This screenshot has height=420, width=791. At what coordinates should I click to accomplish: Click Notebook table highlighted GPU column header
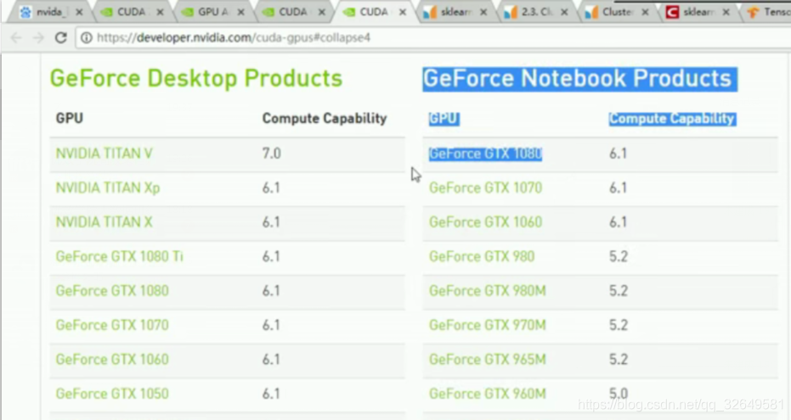pos(444,119)
